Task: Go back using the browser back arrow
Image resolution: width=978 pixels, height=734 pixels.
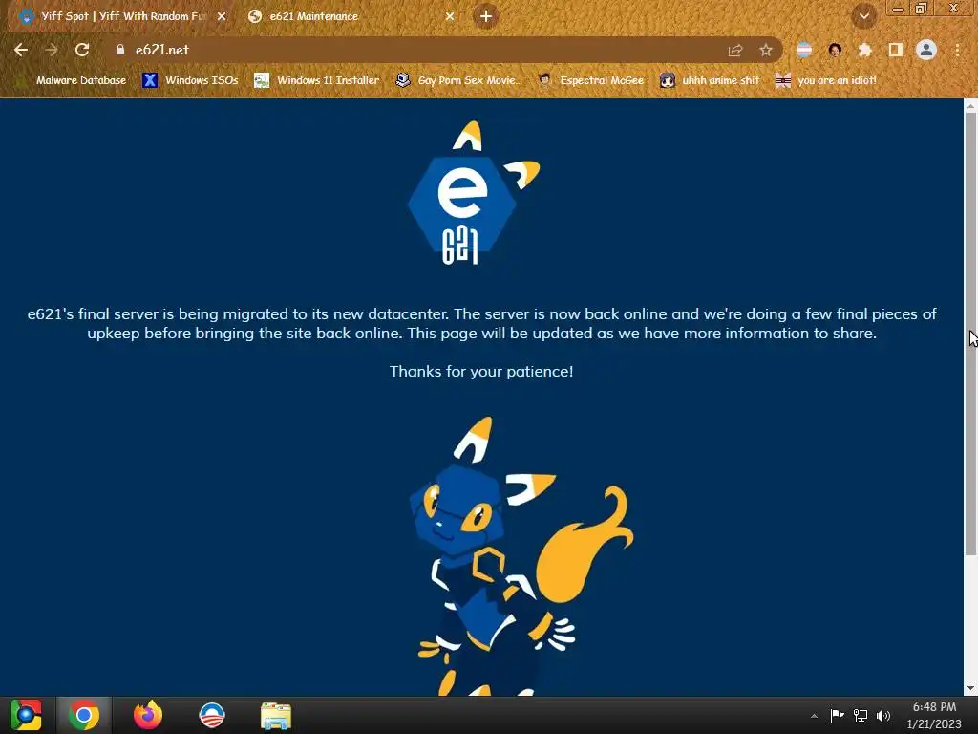Action: (21, 50)
